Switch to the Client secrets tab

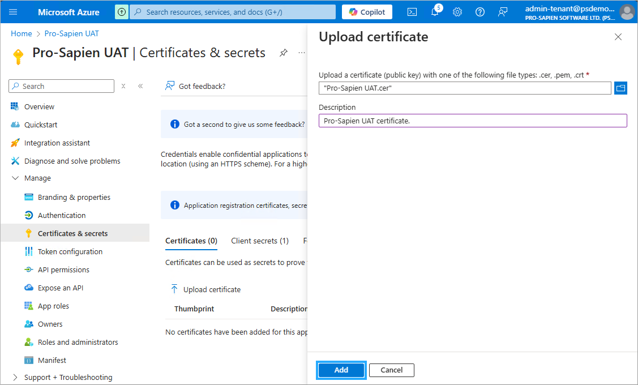[x=260, y=241]
